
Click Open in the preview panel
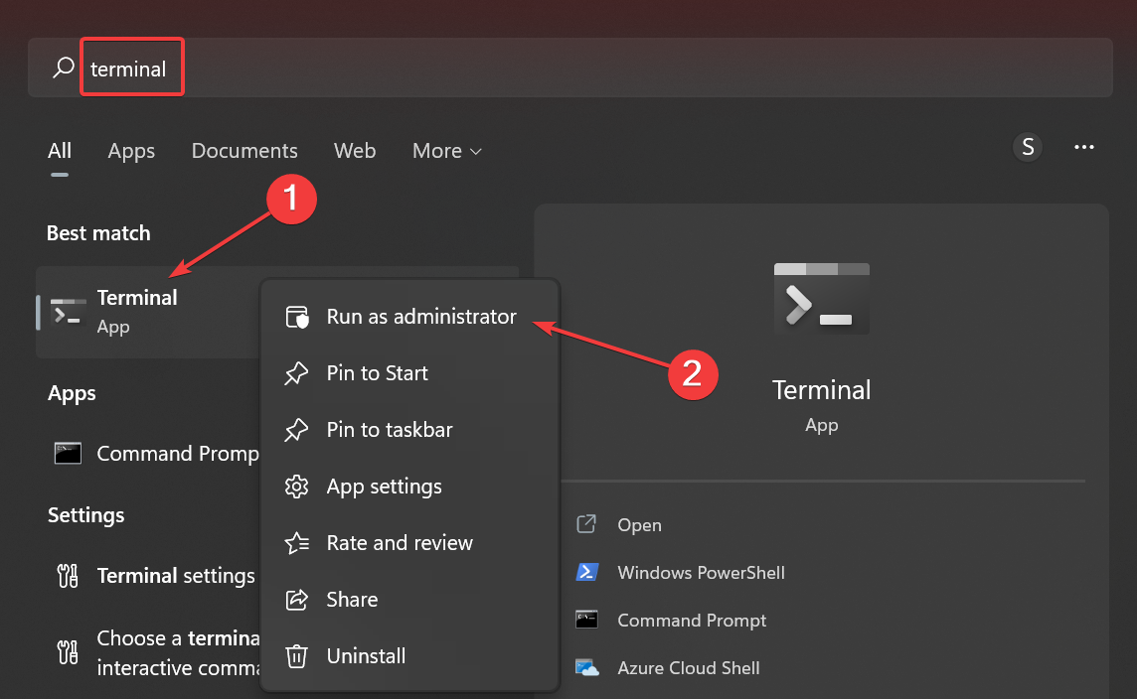pos(639,525)
